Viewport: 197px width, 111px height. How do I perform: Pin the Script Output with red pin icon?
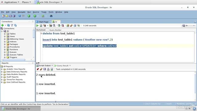38,69
